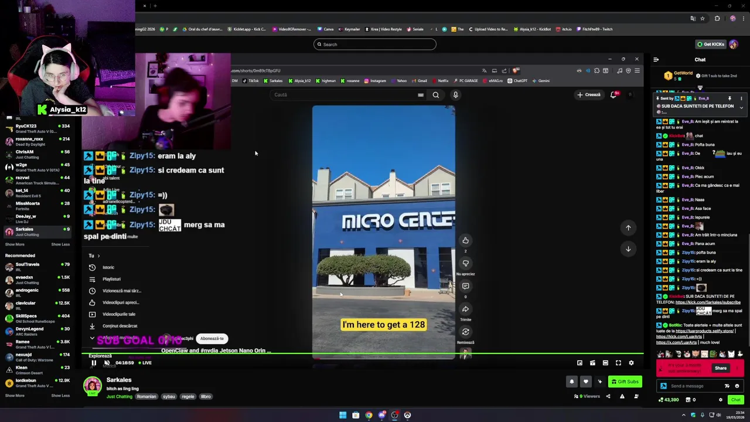The width and height of the screenshot is (750, 422).
Task: Open Kick player settings gear
Action: [631, 363]
